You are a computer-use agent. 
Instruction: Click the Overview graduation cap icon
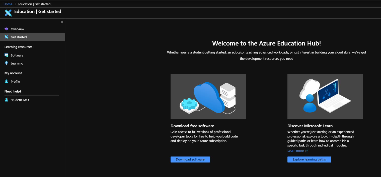[x=7, y=29]
